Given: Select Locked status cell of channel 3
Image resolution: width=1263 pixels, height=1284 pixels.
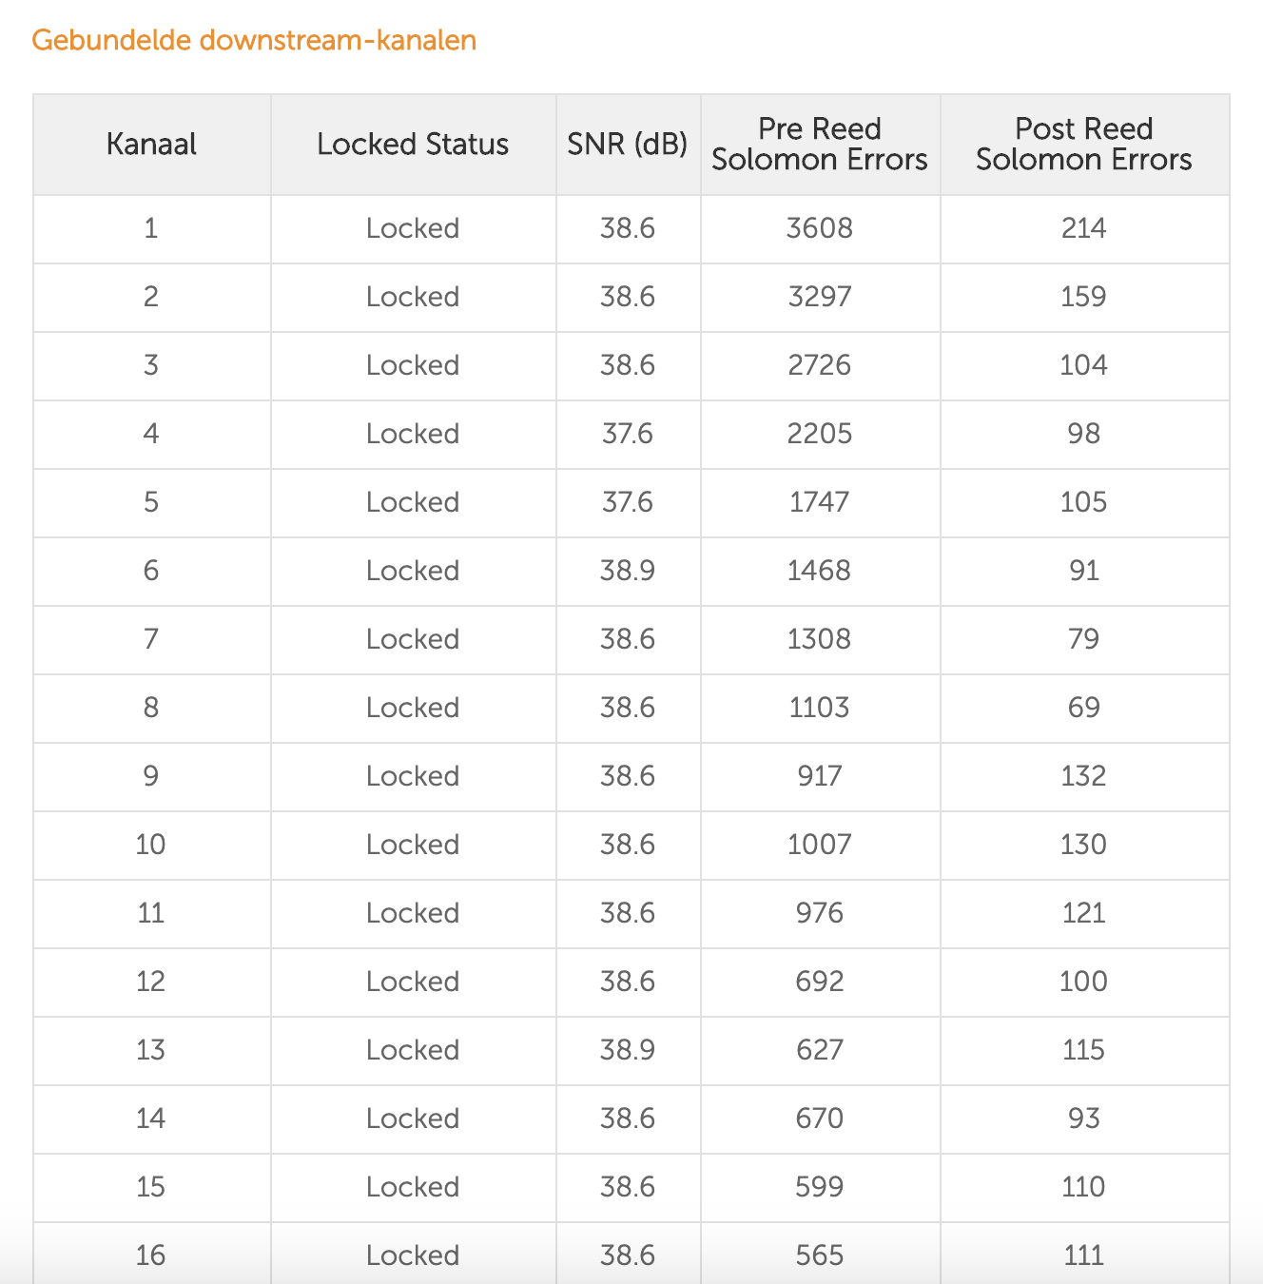Looking at the screenshot, I should 413,365.
